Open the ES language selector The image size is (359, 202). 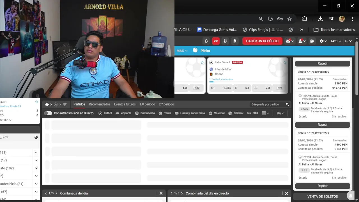[348, 41]
